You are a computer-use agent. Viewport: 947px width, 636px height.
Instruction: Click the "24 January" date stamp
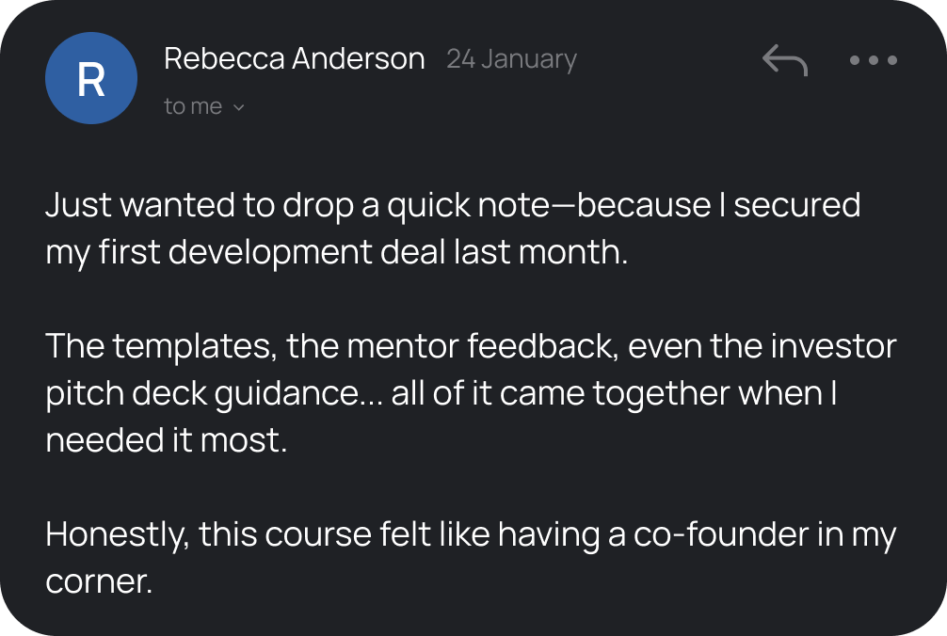[x=511, y=58]
